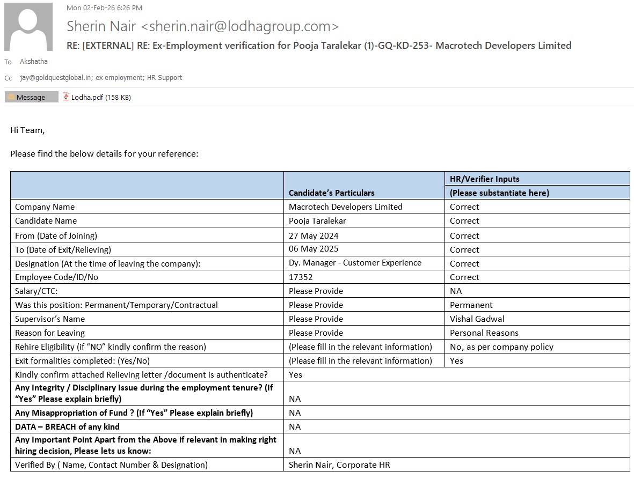Image resolution: width=634 pixels, height=479 pixels.
Task: Click the HR Support Cc recipient
Action: coord(164,78)
